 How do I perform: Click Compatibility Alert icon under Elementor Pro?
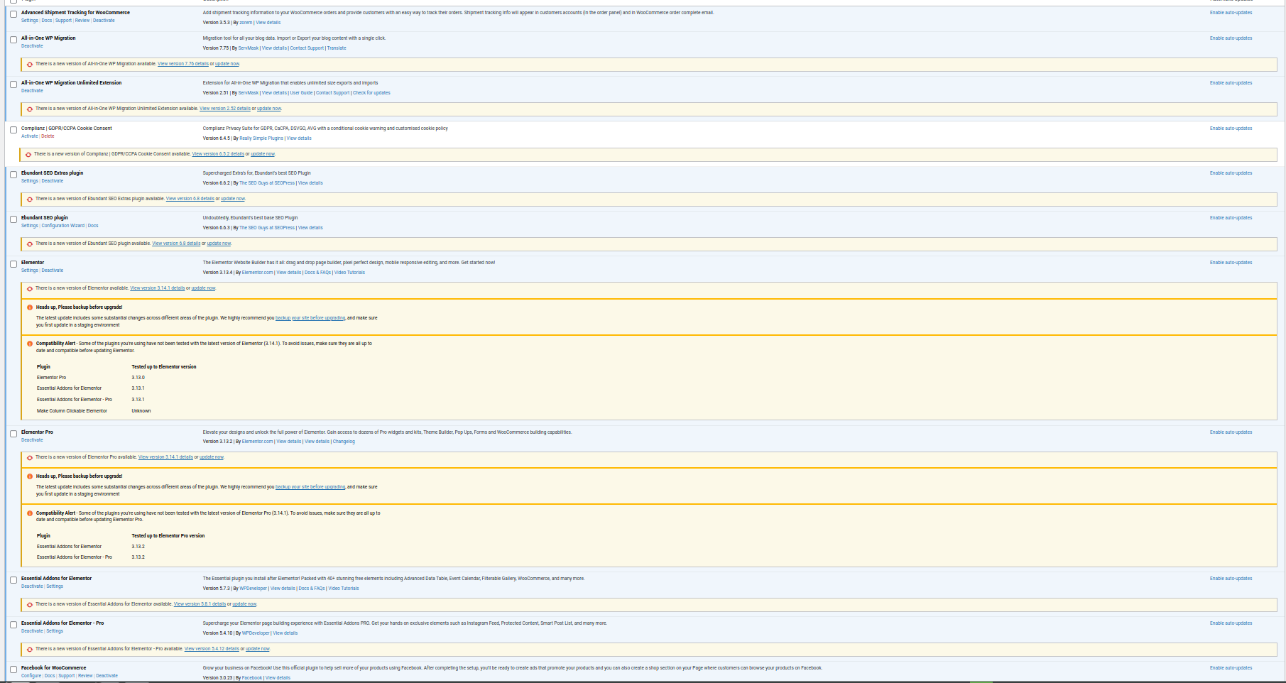[x=30, y=513]
